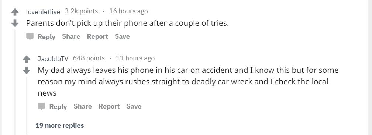Expand the 19 more replies
This screenshot has width=372, height=135.
pyautogui.click(x=60, y=125)
